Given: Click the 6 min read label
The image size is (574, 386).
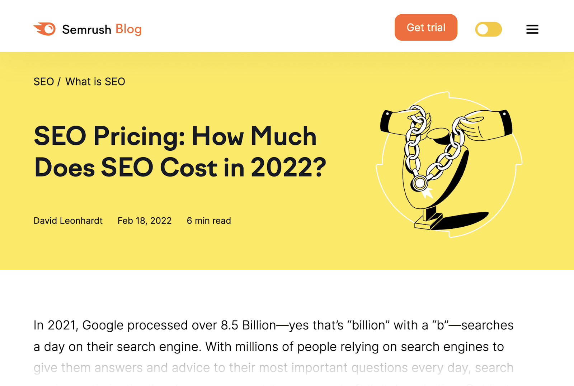Looking at the screenshot, I should (x=209, y=221).
